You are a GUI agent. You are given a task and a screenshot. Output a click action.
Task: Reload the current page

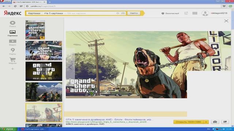[15, 6]
